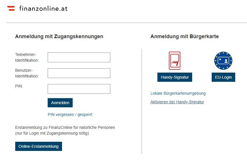Follow the Aktivieren der Handy-Signatur link
Image resolution: width=247 pixels, height=167 pixels.
pyautogui.click(x=177, y=102)
